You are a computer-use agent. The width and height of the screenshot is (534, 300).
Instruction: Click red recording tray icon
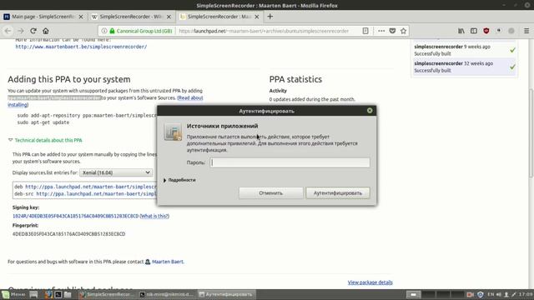tap(470, 294)
